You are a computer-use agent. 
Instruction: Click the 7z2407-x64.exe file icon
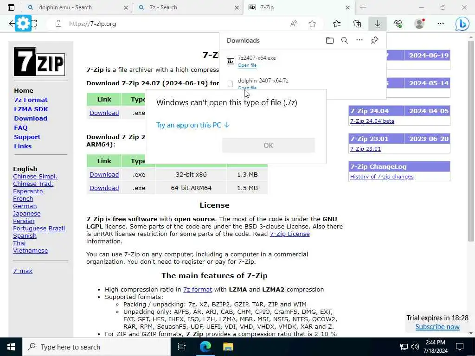coord(231,62)
